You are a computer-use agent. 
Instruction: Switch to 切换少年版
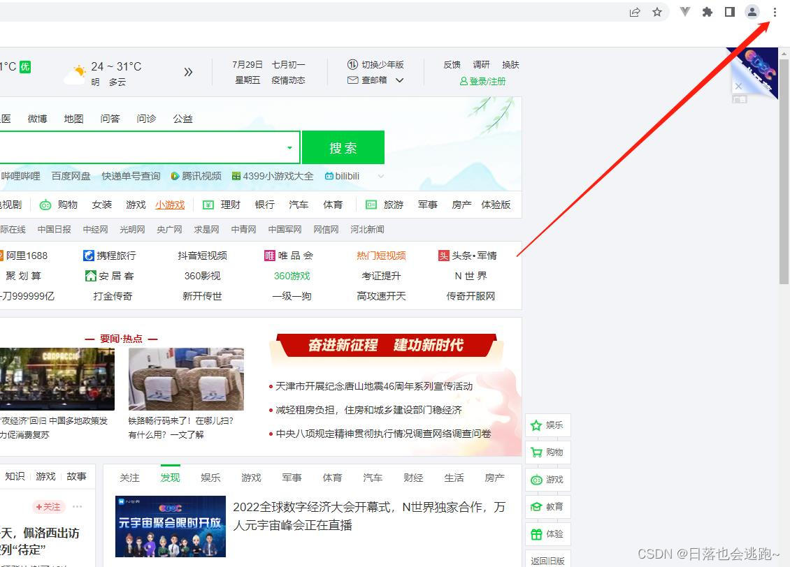coord(376,64)
